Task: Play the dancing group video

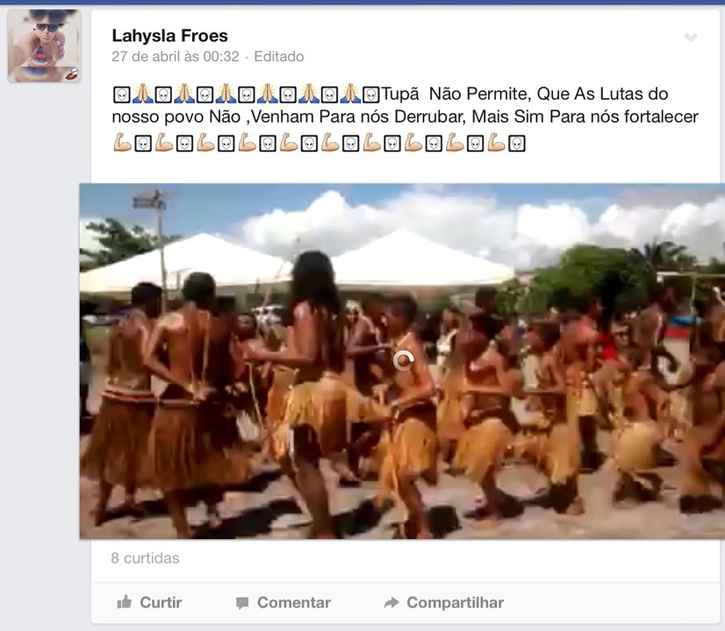Action: (x=402, y=361)
